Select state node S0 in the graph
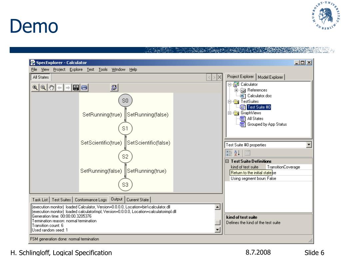This screenshot has width=341, height=256. pyautogui.click(x=125, y=101)
